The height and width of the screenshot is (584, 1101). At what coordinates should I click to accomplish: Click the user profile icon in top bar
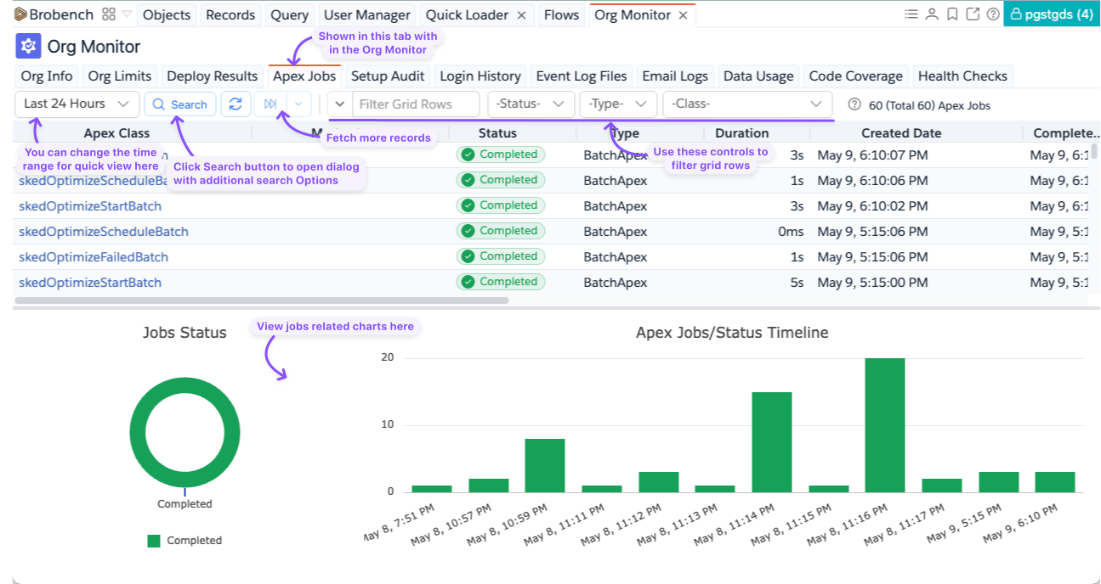(932, 14)
